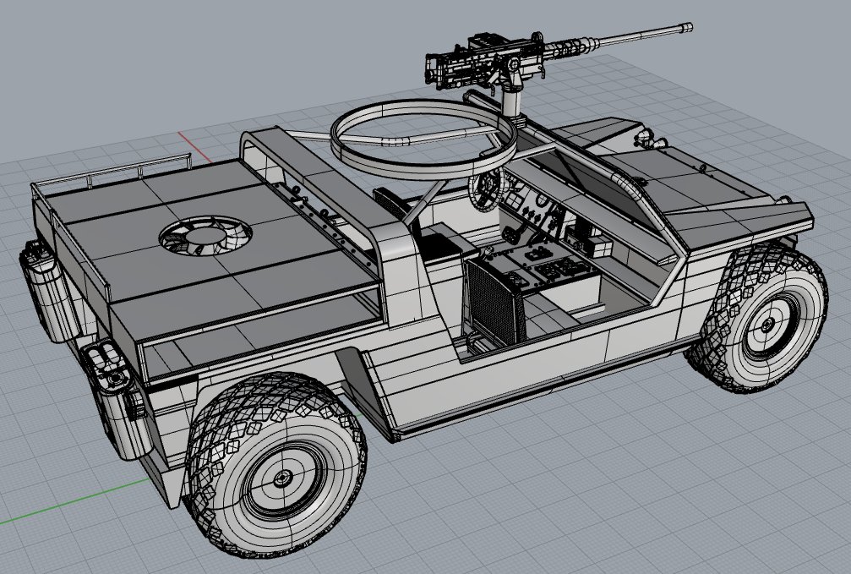Select the upper rear jerry can
The image size is (851, 574).
point(49,291)
